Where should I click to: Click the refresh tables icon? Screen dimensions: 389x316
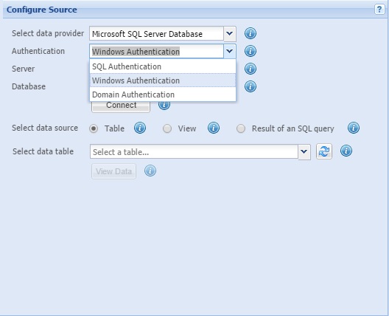tap(324, 151)
